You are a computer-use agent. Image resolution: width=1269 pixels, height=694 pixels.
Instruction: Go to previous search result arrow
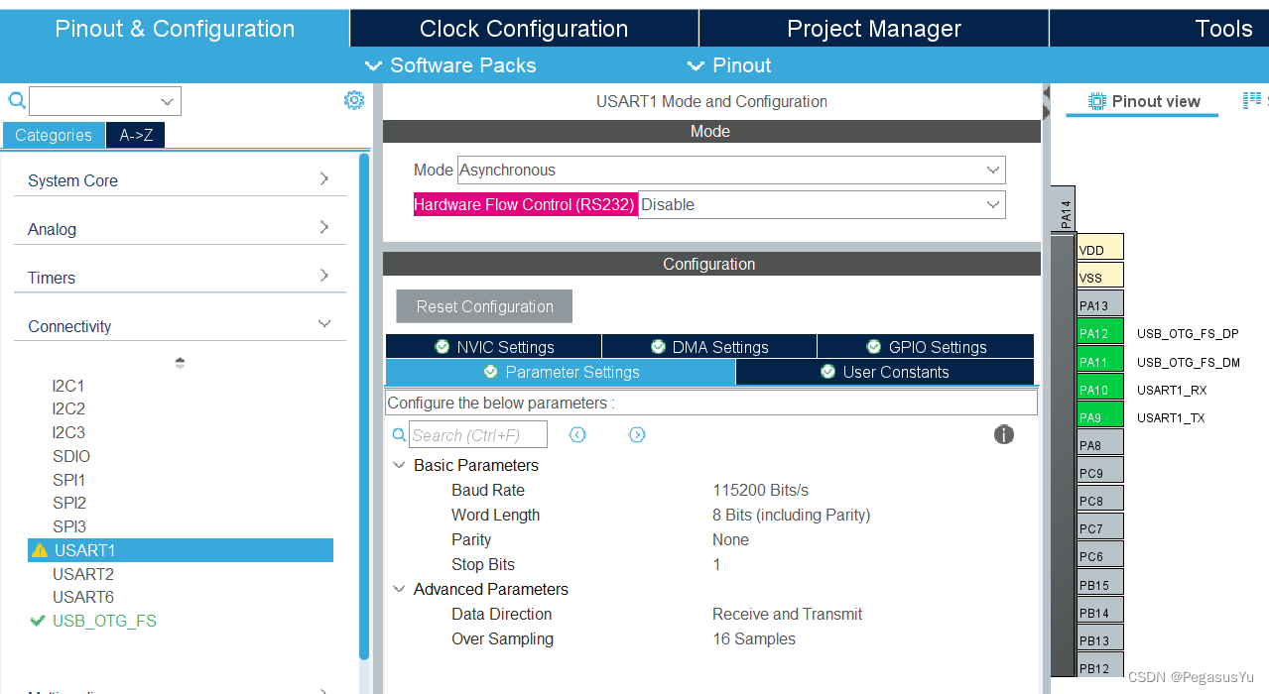point(577,435)
